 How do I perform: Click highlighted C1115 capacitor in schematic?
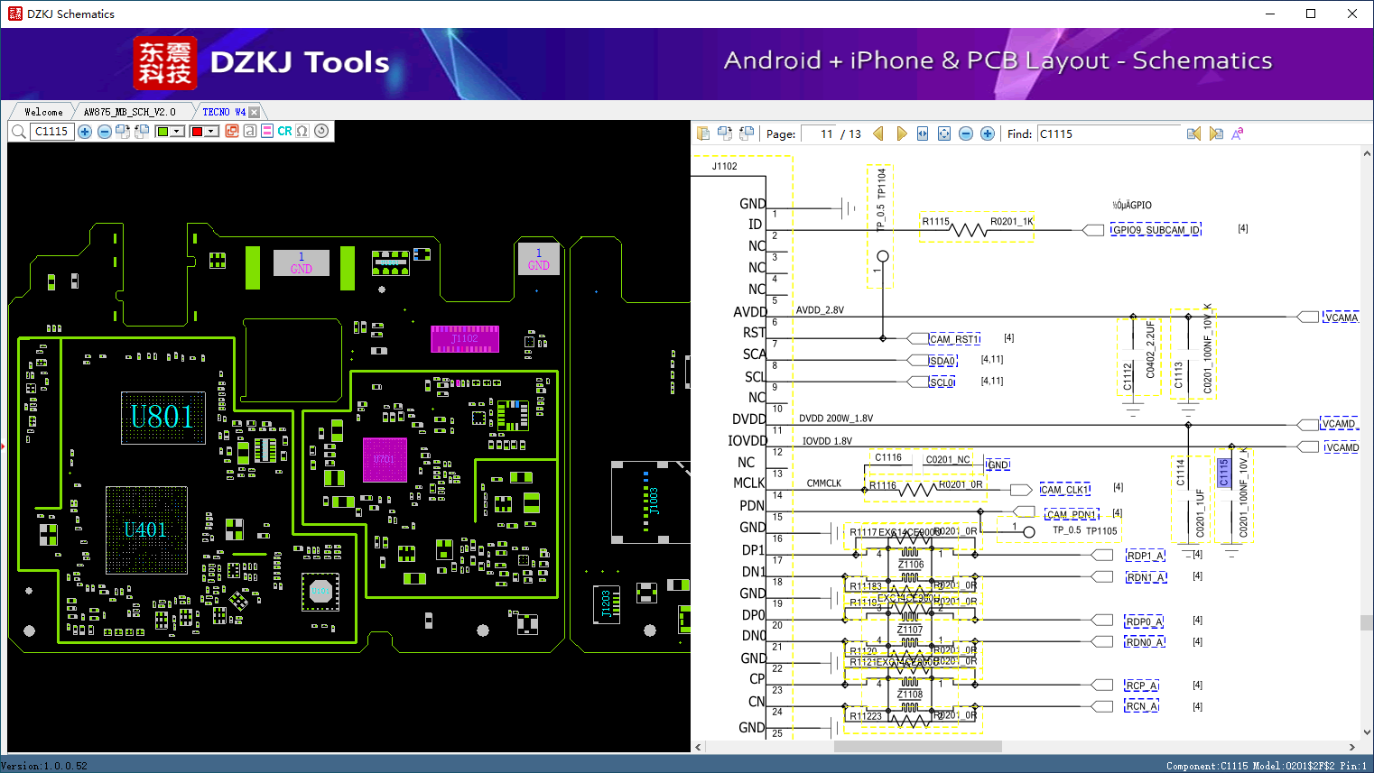tap(1224, 473)
